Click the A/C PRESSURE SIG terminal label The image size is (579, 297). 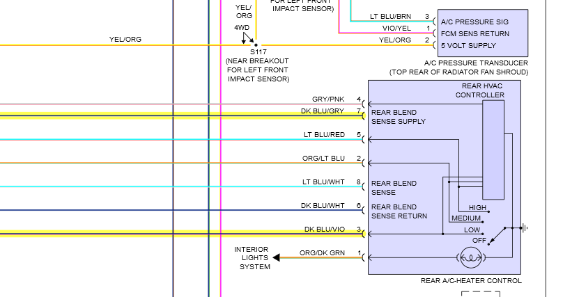[x=474, y=22]
